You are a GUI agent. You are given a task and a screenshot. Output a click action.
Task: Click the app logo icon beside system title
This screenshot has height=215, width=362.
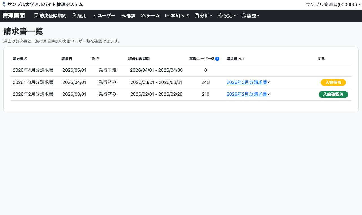pos(4,5)
